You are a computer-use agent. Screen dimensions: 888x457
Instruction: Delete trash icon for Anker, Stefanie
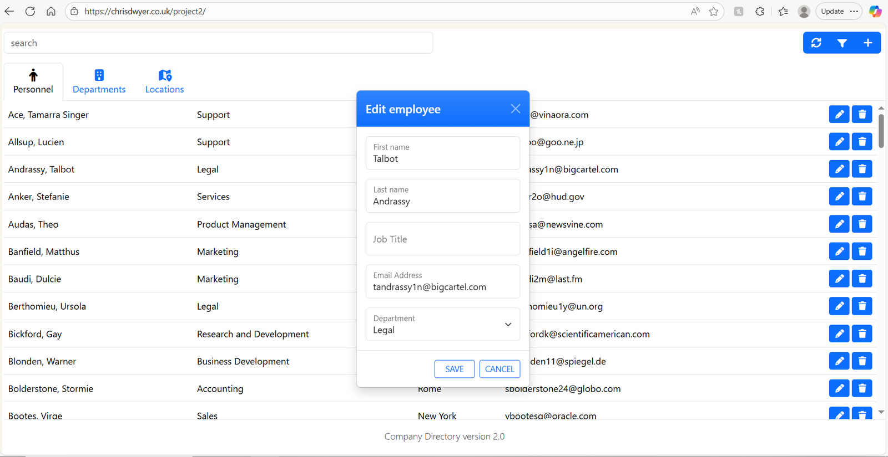click(862, 196)
